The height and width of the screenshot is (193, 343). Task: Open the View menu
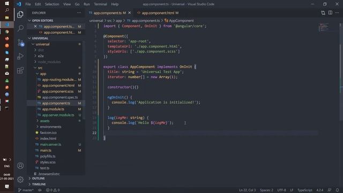pyautogui.click(x=67, y=4)
